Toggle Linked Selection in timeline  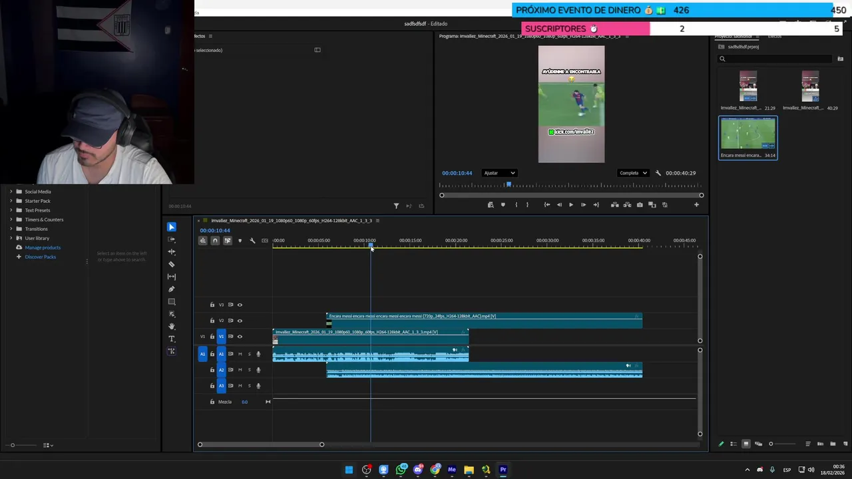tap(228, 241)
